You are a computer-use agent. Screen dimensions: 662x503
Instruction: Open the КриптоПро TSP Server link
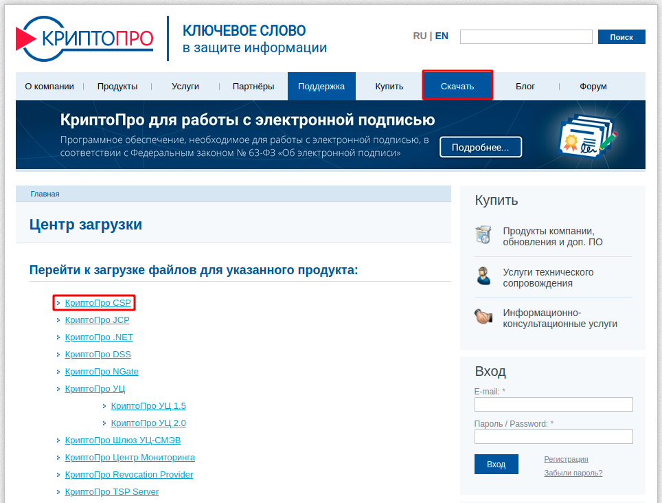click(112, 491)
